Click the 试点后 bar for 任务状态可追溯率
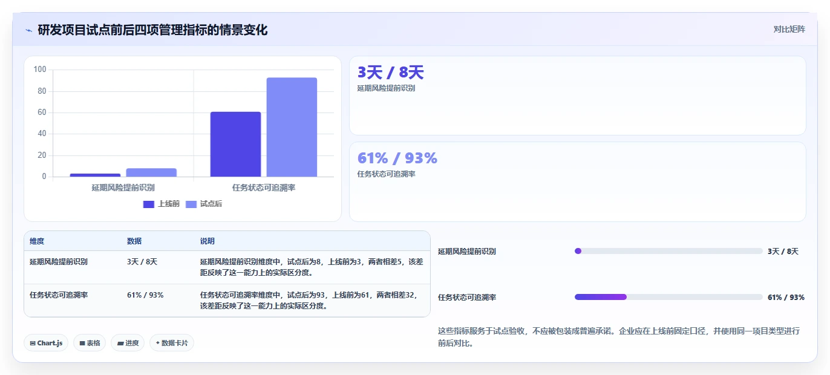 point(292,127)
